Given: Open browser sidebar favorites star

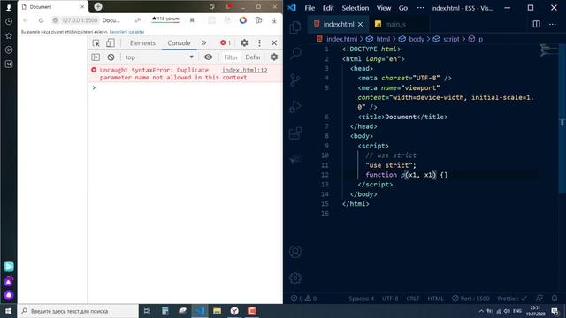Looking at the screenshot, I should [x=9, y=35].
